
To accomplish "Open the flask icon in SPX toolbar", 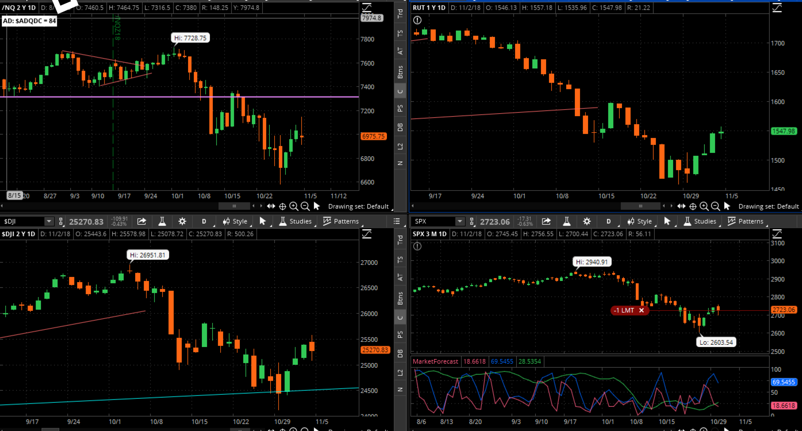I will [567, 221].
